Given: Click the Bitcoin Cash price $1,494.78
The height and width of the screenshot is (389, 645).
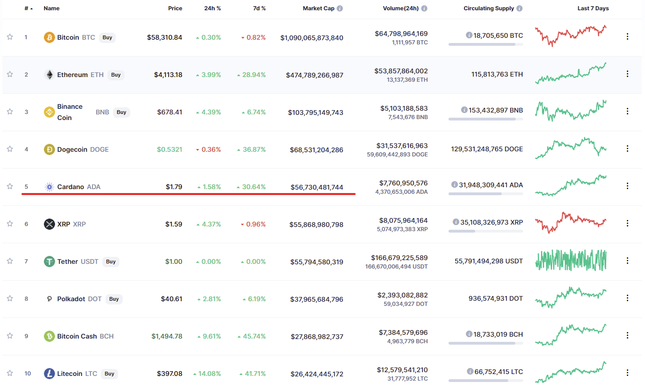Looking at the screenshot, I should tap(167, 336).
